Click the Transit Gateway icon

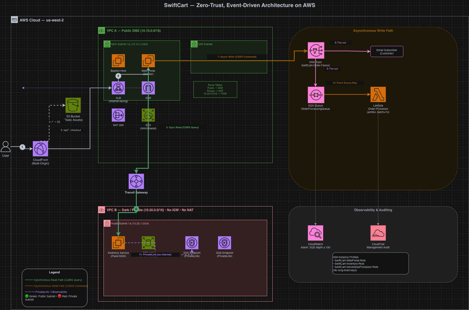[x=136, y=181]
